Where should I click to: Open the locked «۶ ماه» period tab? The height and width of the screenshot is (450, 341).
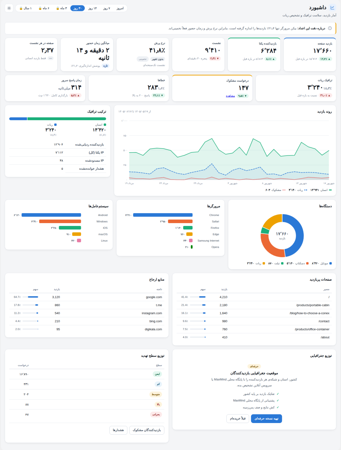point(44,8)
